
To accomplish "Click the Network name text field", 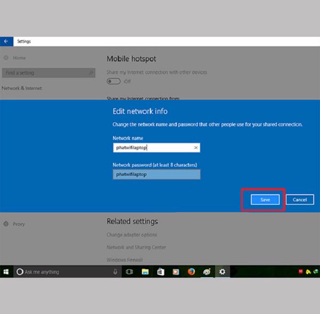I will point(152,148).
